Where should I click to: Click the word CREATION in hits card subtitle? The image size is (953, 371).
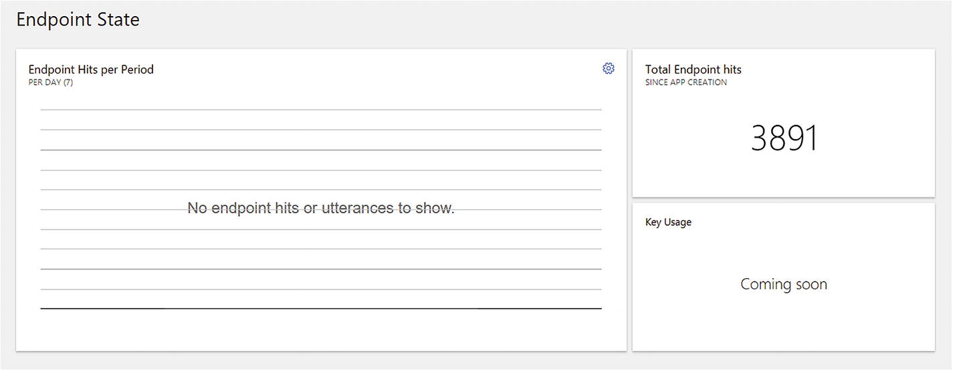click(x=708, y=82)
